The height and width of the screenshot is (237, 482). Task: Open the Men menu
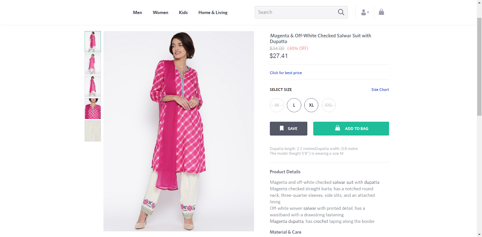(137, 13)
